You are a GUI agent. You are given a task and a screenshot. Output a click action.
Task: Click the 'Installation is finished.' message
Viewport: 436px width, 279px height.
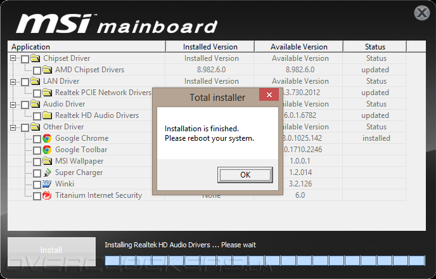click(202, 129)
